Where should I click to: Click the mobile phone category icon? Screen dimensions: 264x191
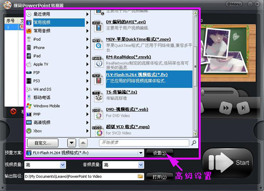(29, 97)
